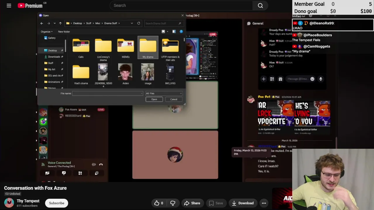Click the YouTube search magnifier button
This screenshot has height=210, width=374.
pos(260,6)
